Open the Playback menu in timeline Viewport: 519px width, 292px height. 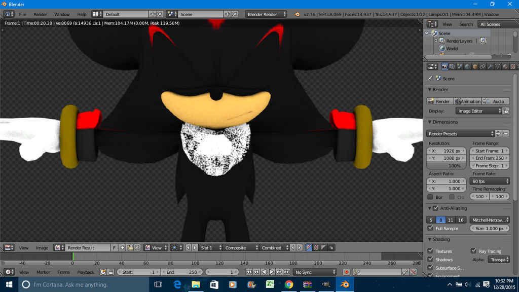click(86, 272)
